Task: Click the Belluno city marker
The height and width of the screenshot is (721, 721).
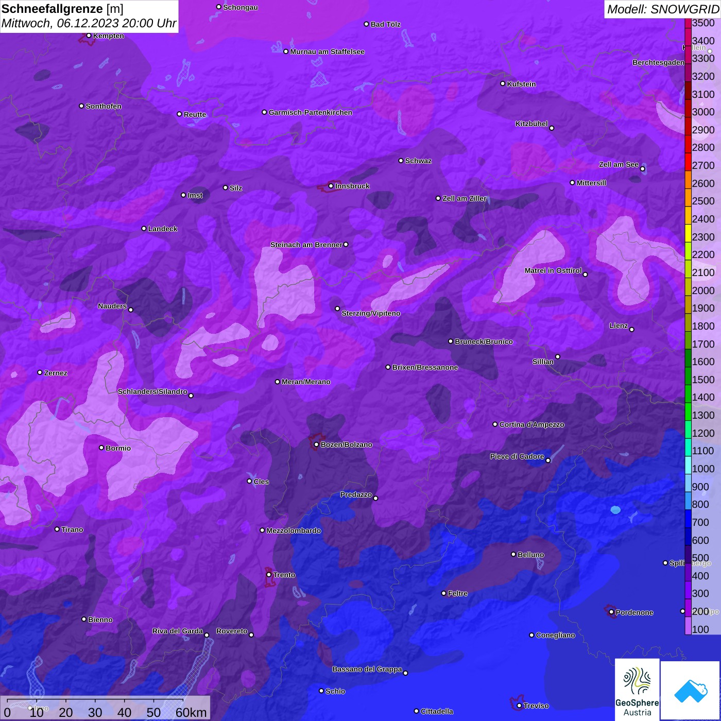Action: coord(513,554)
